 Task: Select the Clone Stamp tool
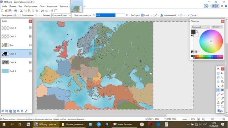[218, 102]
